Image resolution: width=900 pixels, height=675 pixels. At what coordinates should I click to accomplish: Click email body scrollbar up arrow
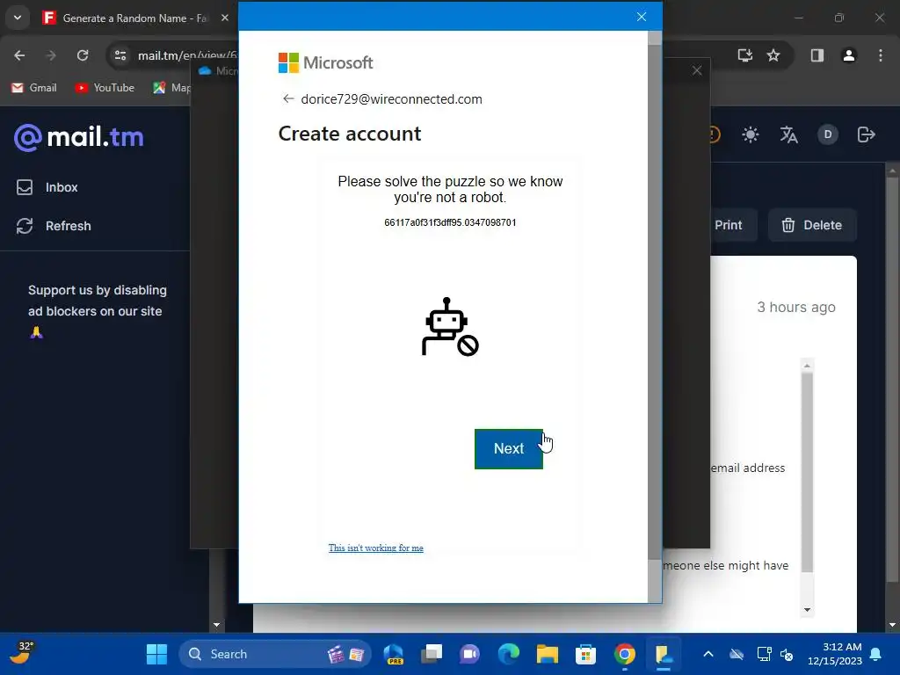coord(807,366)
